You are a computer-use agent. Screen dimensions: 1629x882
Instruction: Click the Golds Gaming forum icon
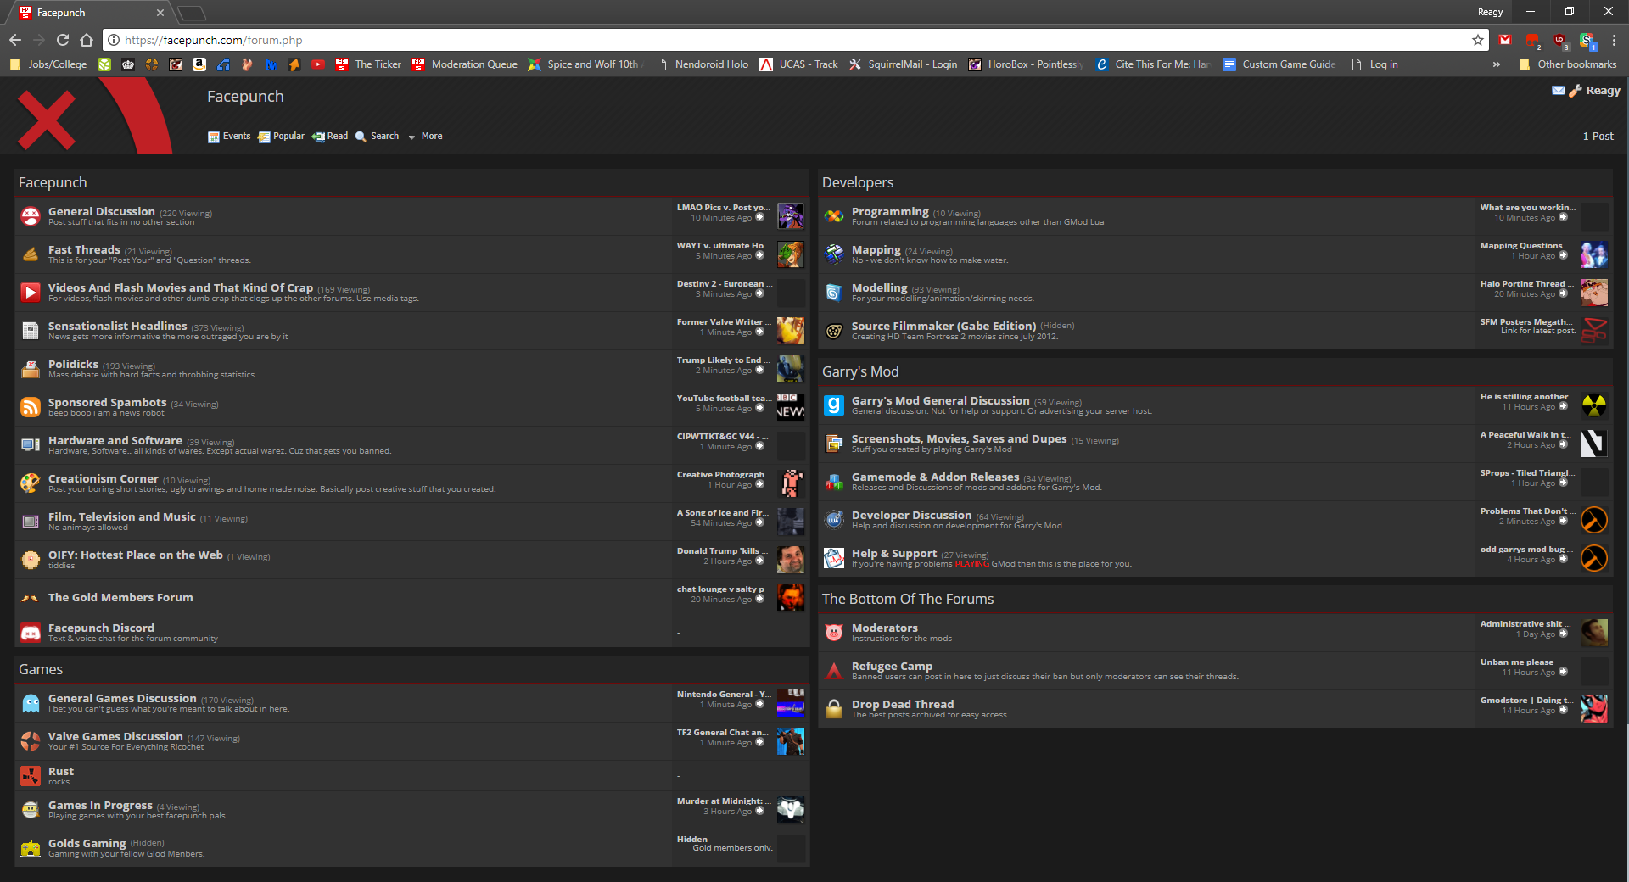[31, 848]
